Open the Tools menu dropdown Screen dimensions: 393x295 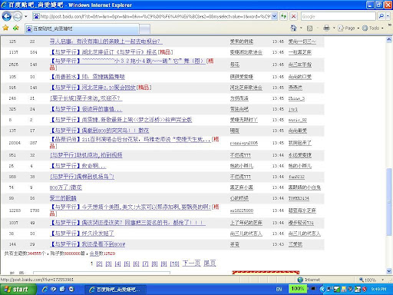(382, 28)
